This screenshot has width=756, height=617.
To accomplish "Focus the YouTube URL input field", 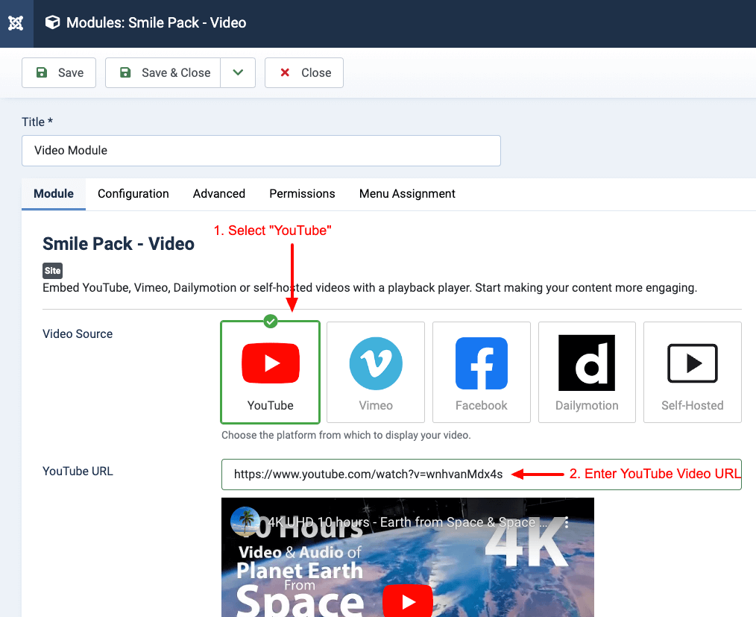I will 481,475.
